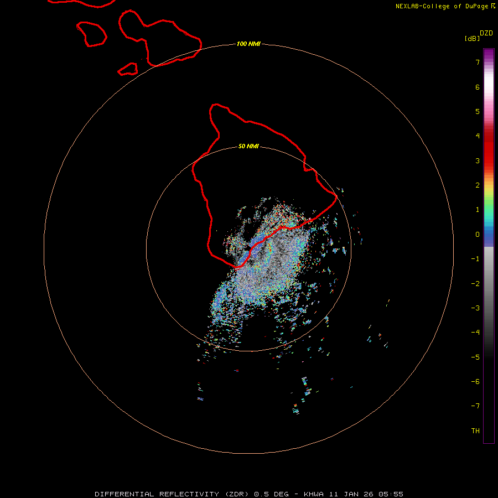The width and height of the screenshot is (498, 498).
Task: Click the 2 value on the color scale
Action: pos(478,185)
